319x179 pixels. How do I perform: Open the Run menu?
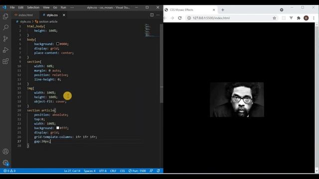point(63,7)
